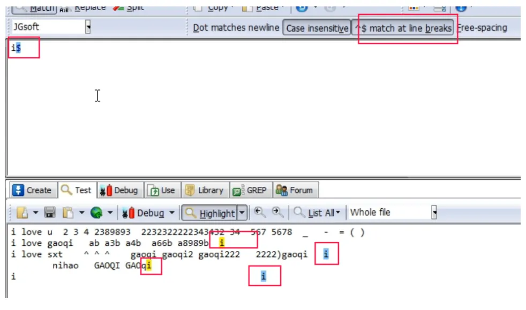The width and height of the screenshot is (526, 310).
Task: Expand the green globe dropdown arrow
Action: [x=110, y=213]
